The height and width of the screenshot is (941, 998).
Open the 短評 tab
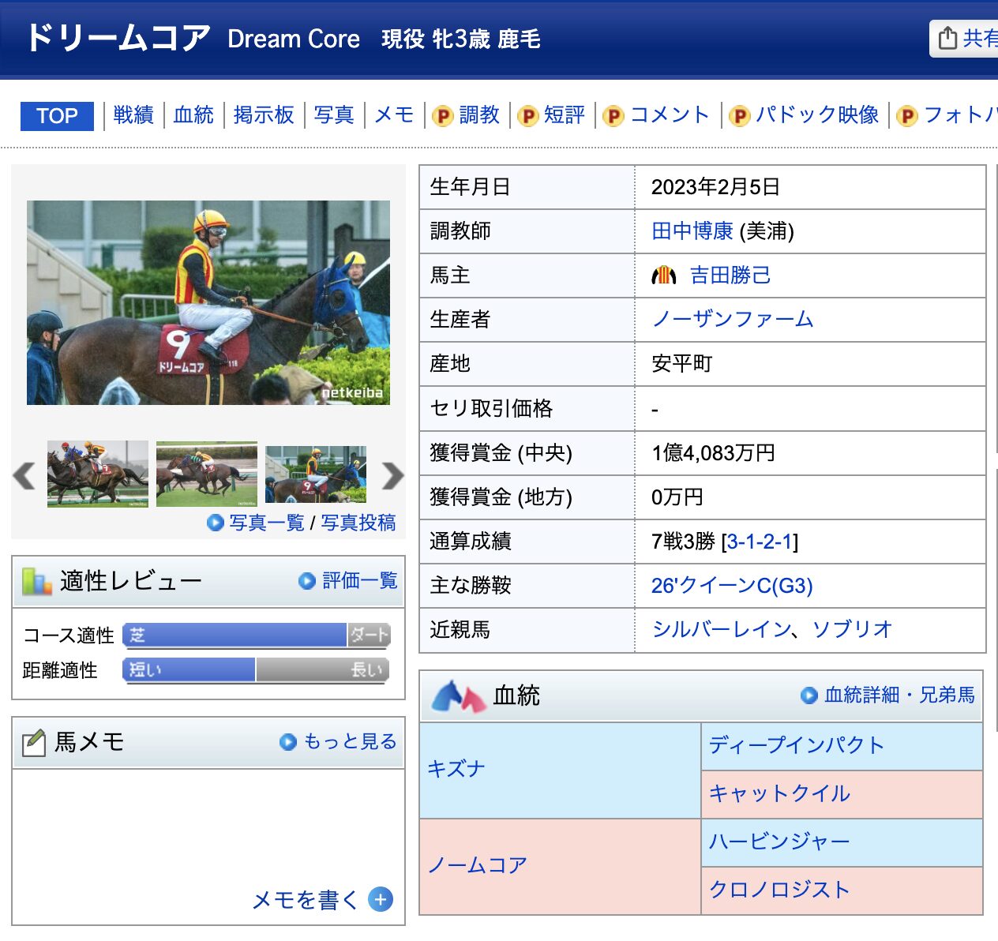point(565,115)
